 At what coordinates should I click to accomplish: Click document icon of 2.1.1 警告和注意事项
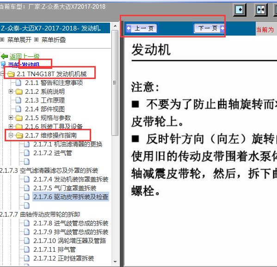[18, 83]
